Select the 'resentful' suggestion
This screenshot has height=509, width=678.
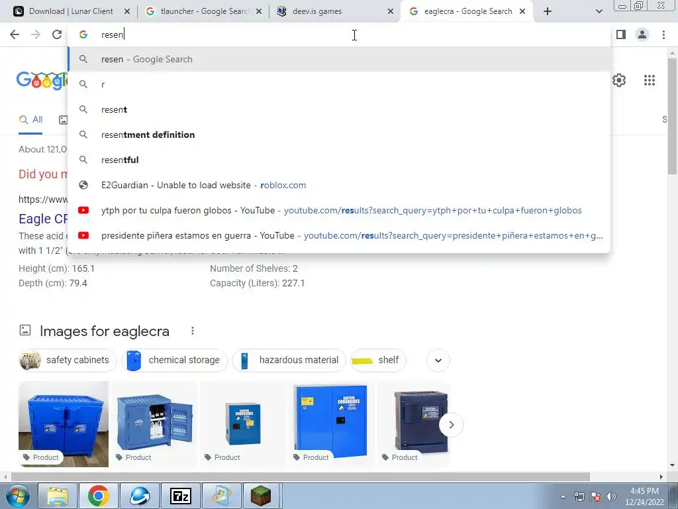(x=339, y=160)
